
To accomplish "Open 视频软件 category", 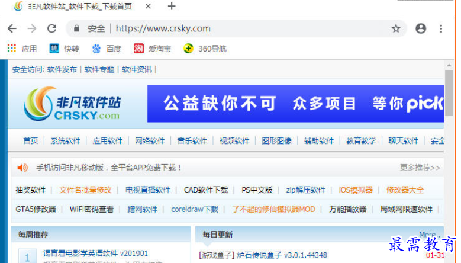I will [234, 140].
